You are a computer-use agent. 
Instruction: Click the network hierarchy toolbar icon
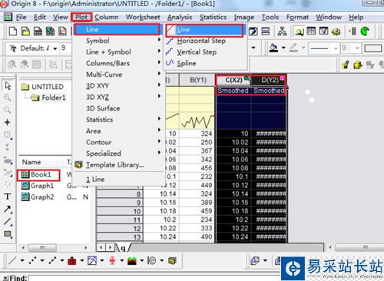(x=282, y=31)
